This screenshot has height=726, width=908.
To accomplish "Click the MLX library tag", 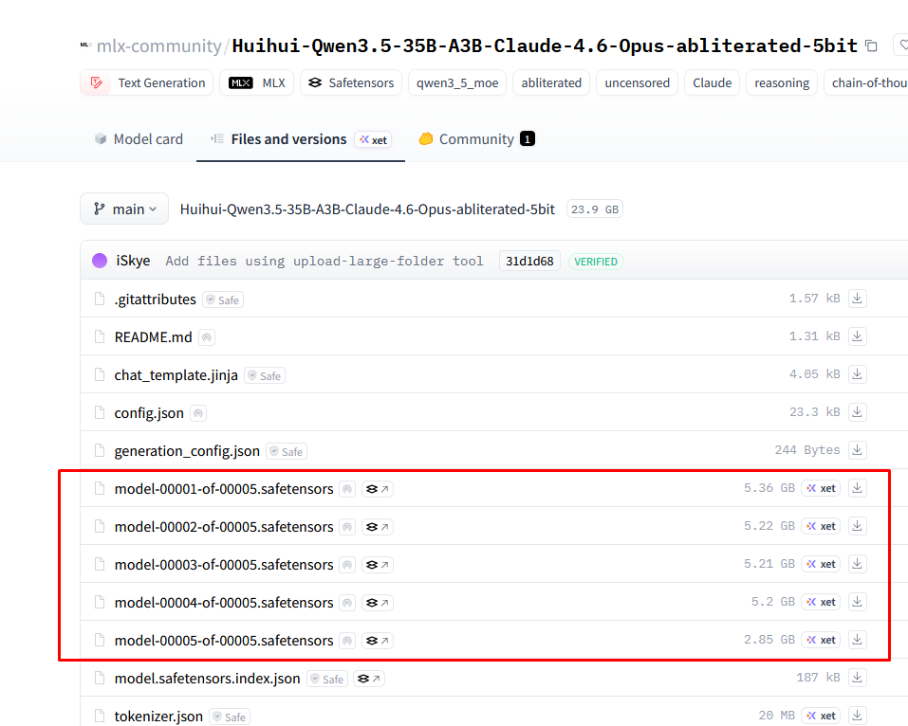I will [x=256, y=82].
